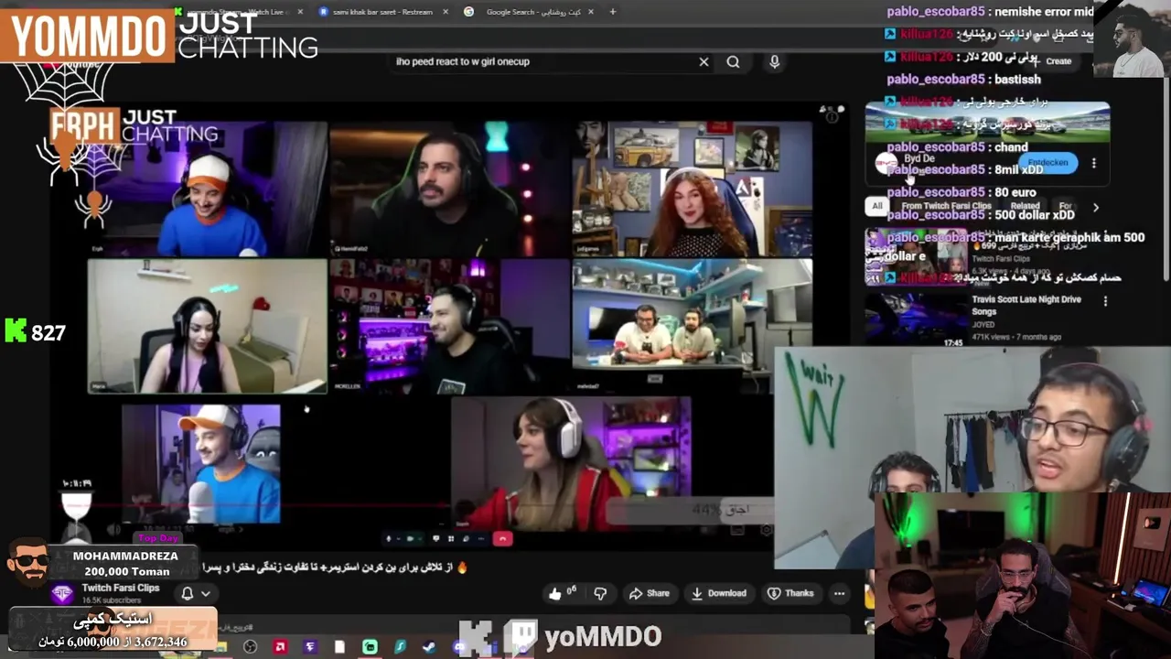Open Steam from the taskbar
The image size is (1171, 659).
pos(429,646)
